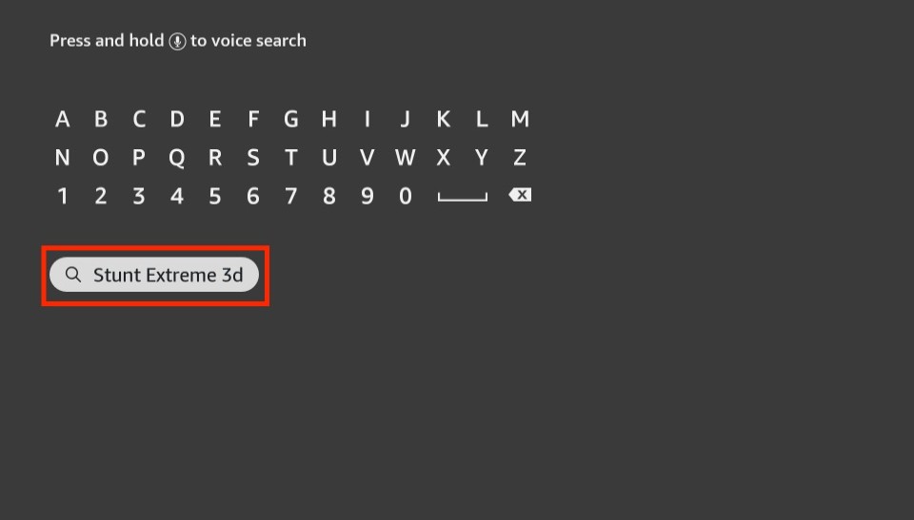Screen dimensions: 914x520
Task: Click the backspace delete key icon
Action: tap(520, 195)
